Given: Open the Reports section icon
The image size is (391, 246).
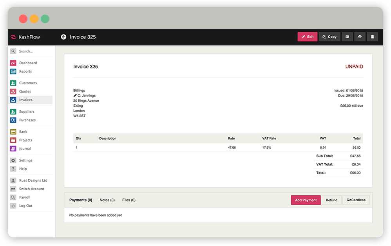Looking at the screenshot, I should tap(13, 71).
